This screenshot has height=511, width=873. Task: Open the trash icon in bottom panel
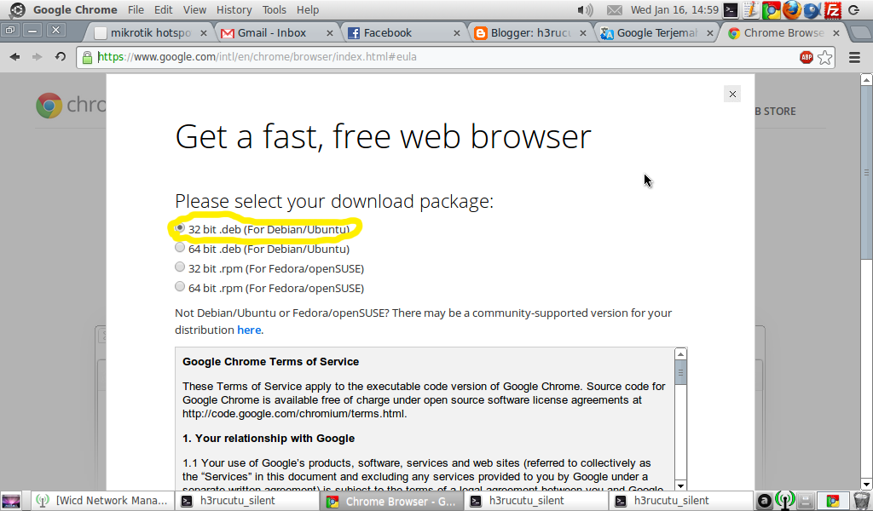click(861, 501)
